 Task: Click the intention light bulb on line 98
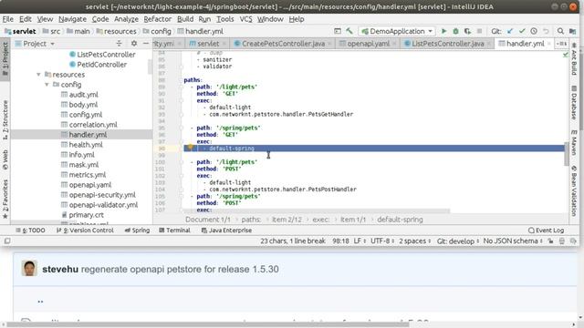[190, 148]
